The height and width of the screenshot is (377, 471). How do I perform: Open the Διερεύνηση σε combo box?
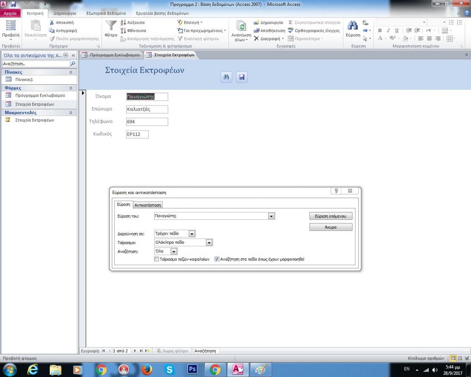[x=175, y=233]
